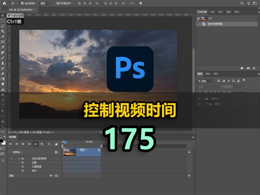Toggle layer filter on/off switch
This screenshot has width=260, height=195.
click(244, 80)
